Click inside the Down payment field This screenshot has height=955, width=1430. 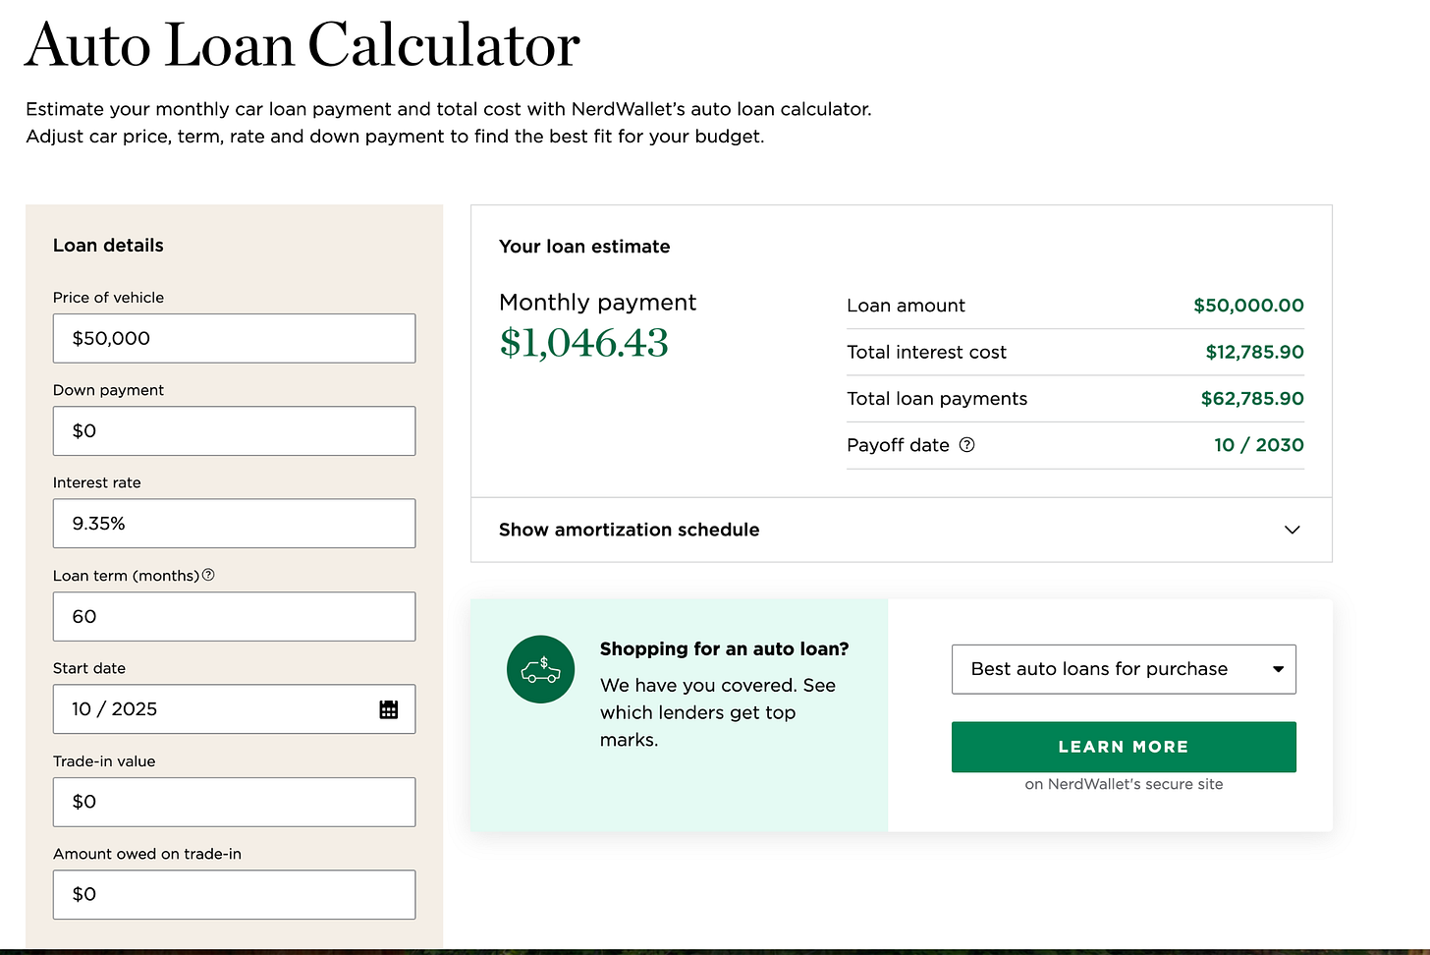coord(234,430)
